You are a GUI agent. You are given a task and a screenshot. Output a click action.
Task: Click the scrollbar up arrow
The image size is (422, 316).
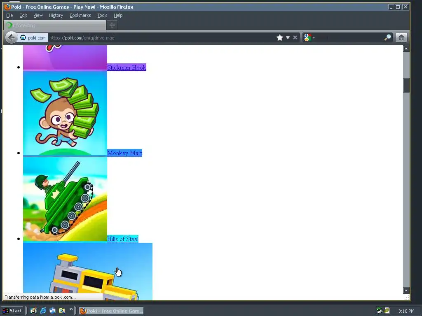coord(406,49)
